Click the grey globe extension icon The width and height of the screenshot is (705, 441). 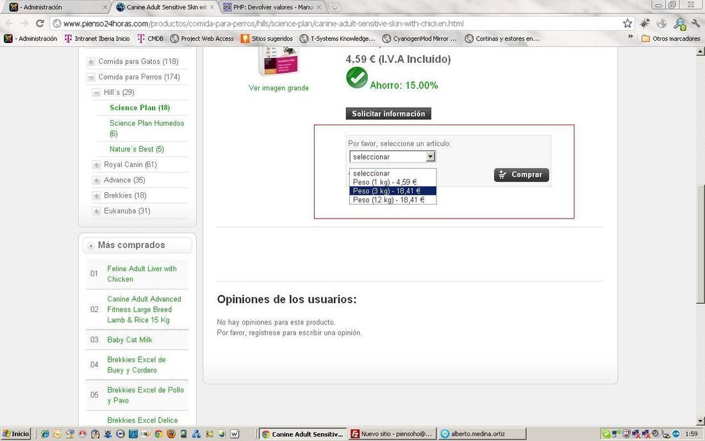click(661, 23)
